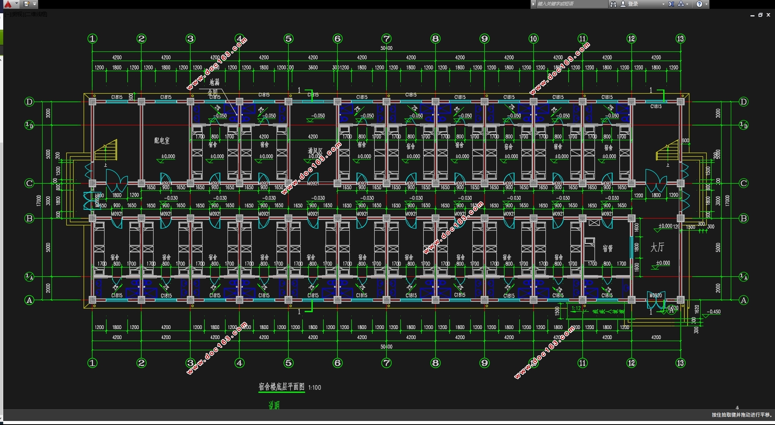This screenshot has height=425, width=775.
Task: Restore down the drawing window
Action: click(760, 15)
